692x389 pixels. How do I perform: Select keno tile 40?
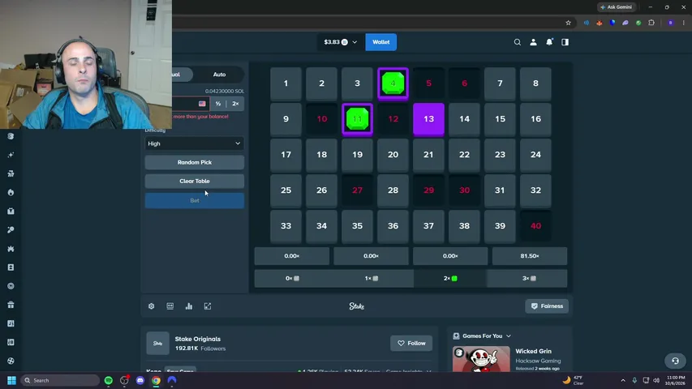coord(535,226)
